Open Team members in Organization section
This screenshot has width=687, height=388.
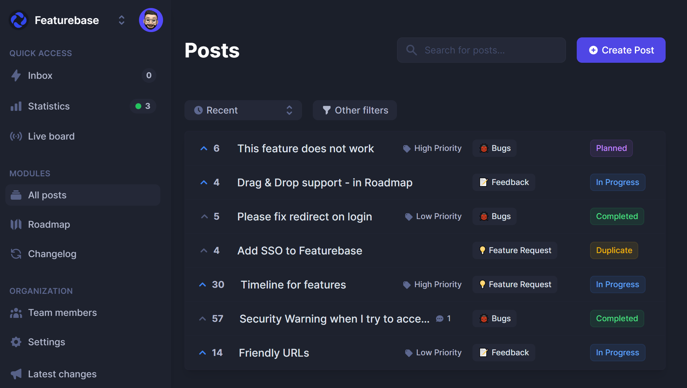62,313
